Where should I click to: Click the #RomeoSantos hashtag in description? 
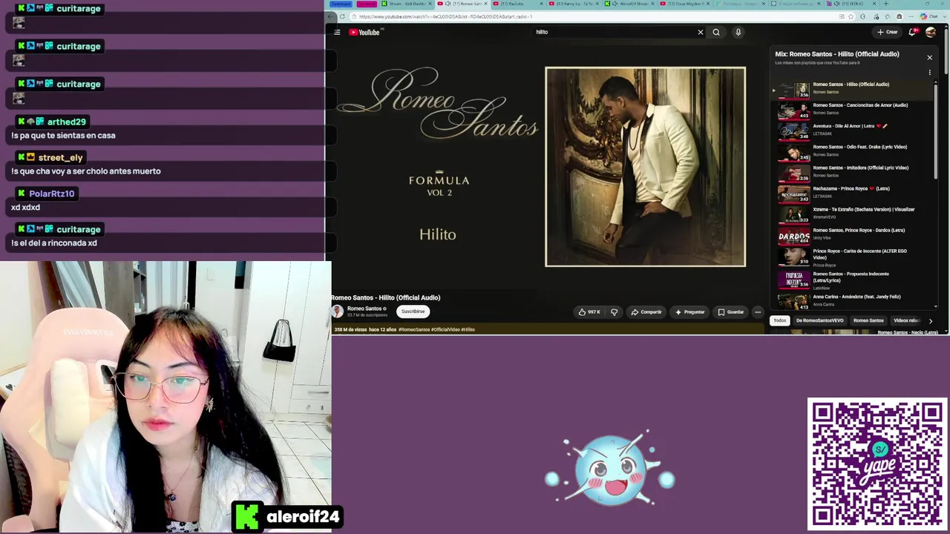(x=414, y=329)
